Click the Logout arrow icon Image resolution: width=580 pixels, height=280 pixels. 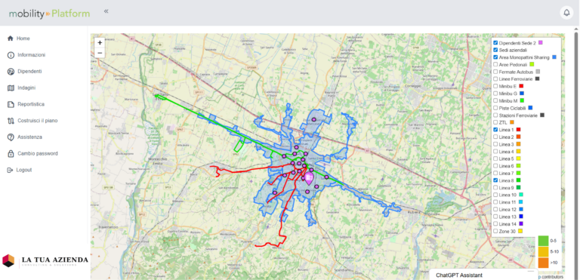click(10, 170)
